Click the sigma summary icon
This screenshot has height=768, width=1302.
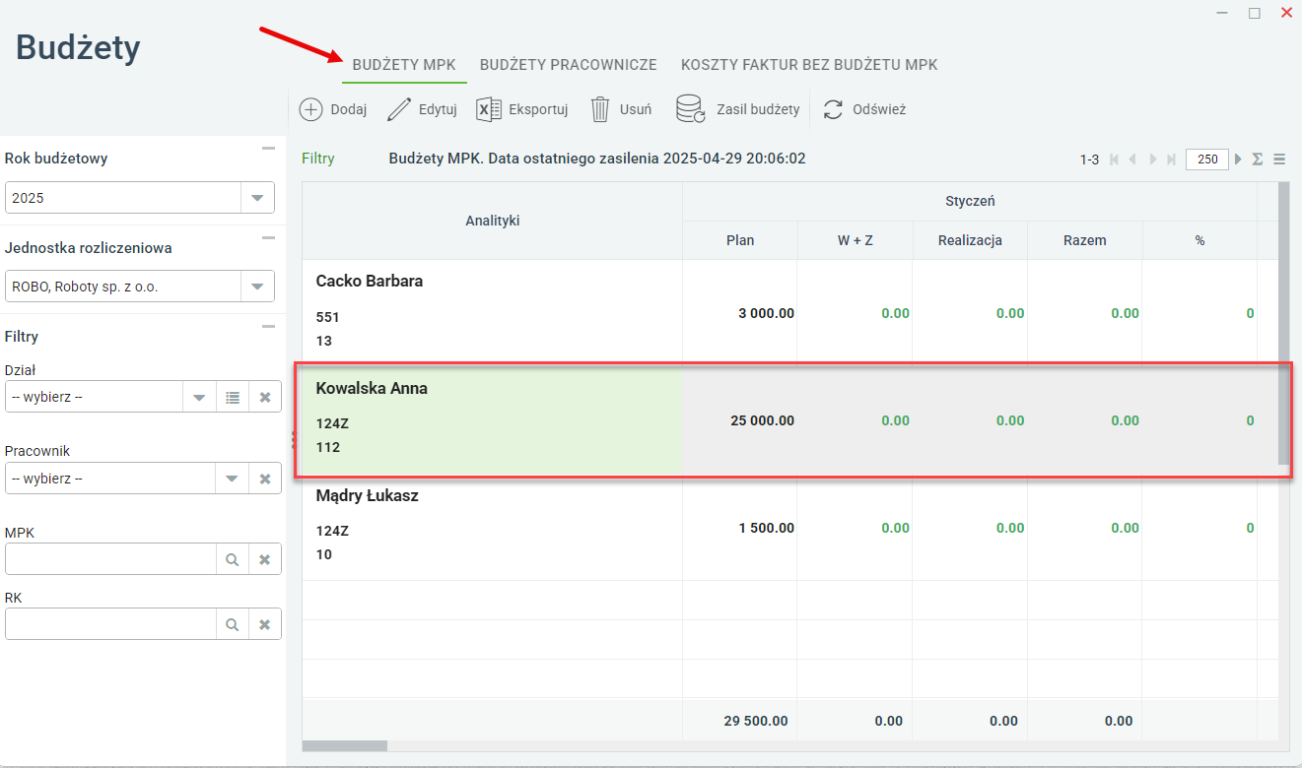(x=1258, y=160)
